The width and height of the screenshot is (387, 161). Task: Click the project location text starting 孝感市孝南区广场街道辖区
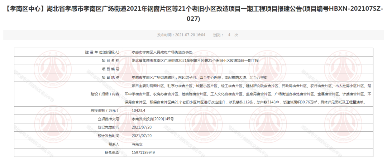[x=200, y=77]
